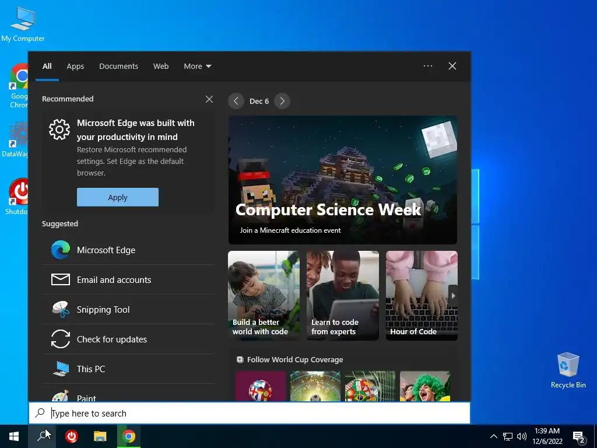Open the notification center icon
This screenshot has width=597, height=448.
pos(579,437)
